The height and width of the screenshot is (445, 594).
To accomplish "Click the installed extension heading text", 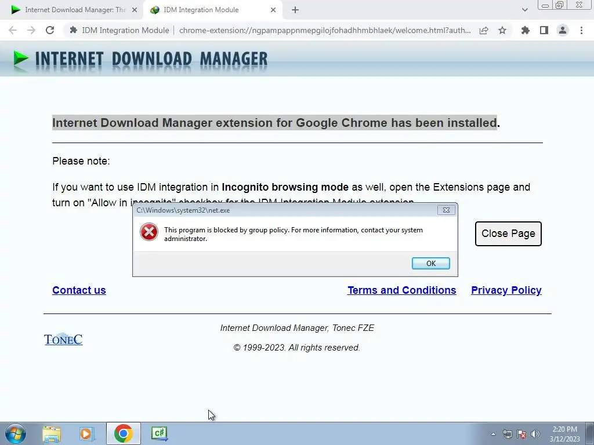I will (x=276, y=123).
